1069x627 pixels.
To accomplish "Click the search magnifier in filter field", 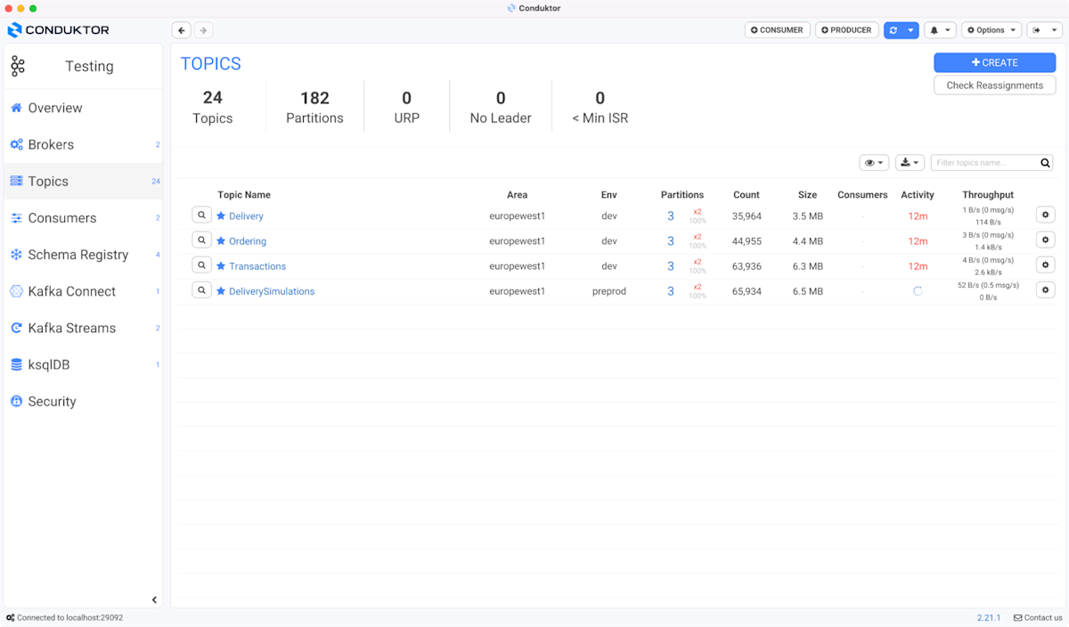I will pyautogui.click(x=1046, y=163).
